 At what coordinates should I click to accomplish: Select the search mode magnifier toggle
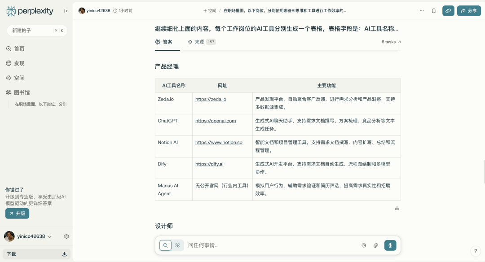(x=165, y=245)
